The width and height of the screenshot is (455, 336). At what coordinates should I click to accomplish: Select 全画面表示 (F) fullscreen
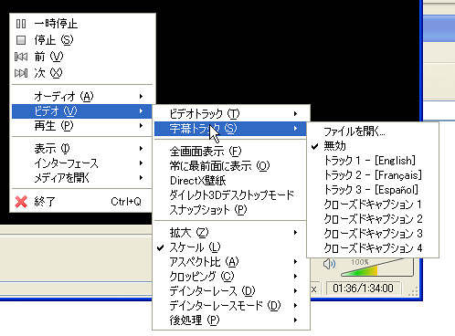pos(231,152)
